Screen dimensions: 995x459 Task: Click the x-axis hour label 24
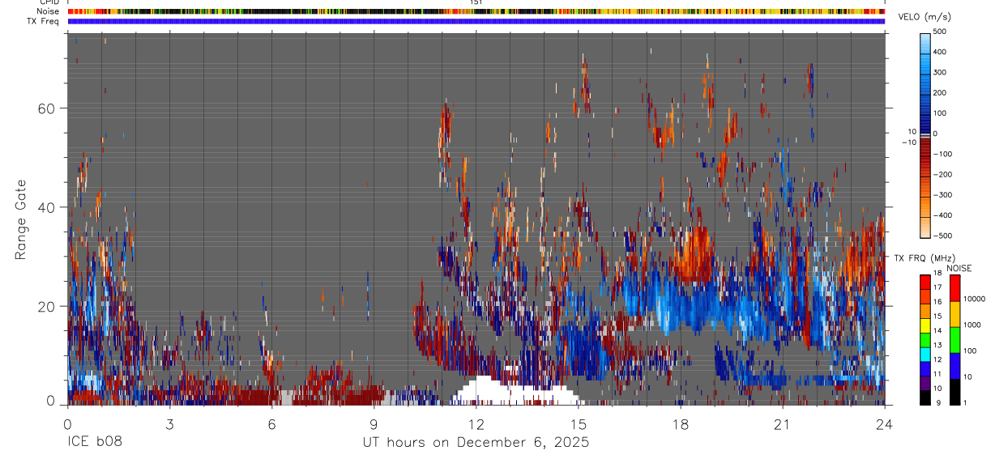pos(885,424)
